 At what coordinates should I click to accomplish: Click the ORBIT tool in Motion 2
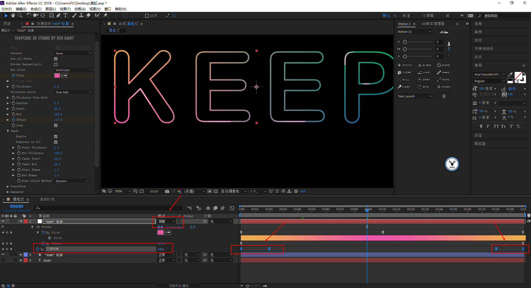[424, 80]
